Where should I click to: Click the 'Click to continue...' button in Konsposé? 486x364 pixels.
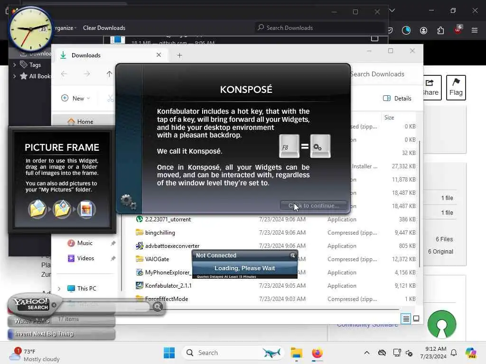click(x=313, y=206)
